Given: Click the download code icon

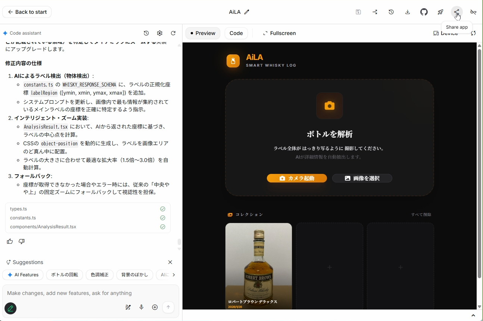Looking at the screenshot, I should click(408, 12).
